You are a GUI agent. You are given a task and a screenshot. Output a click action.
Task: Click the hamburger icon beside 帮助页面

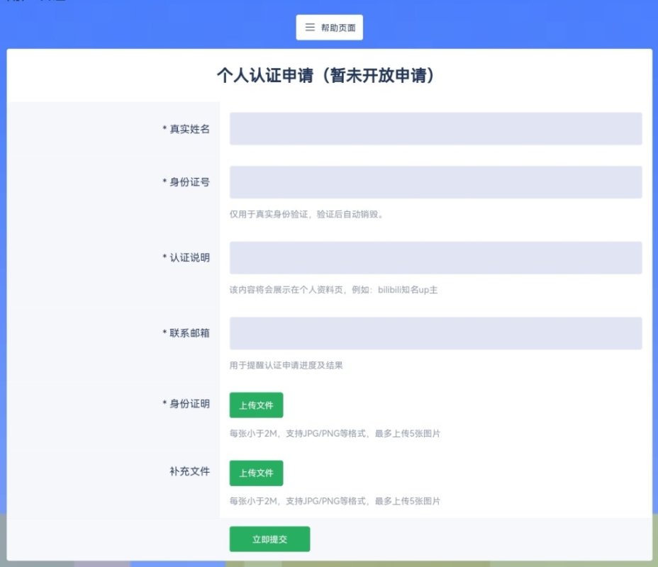[x=310, y=28]
